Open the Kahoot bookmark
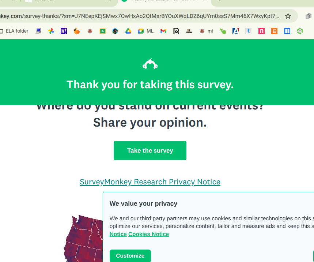Image resolution: width=314 pixels, height=262 pixels. coord(64,31)
